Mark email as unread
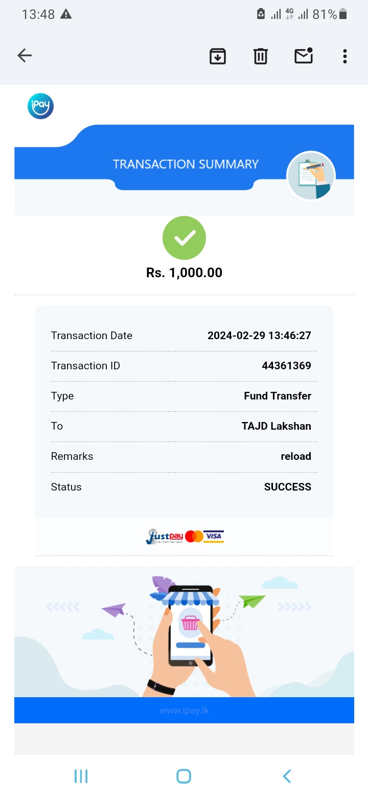368x798 pixels. point(304,56)
